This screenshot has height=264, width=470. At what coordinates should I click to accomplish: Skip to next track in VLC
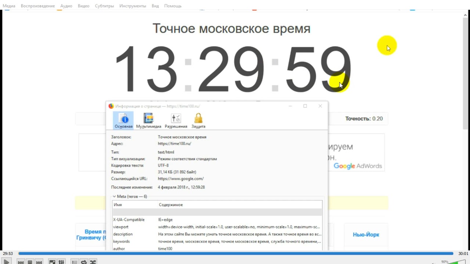pos(39,262)
